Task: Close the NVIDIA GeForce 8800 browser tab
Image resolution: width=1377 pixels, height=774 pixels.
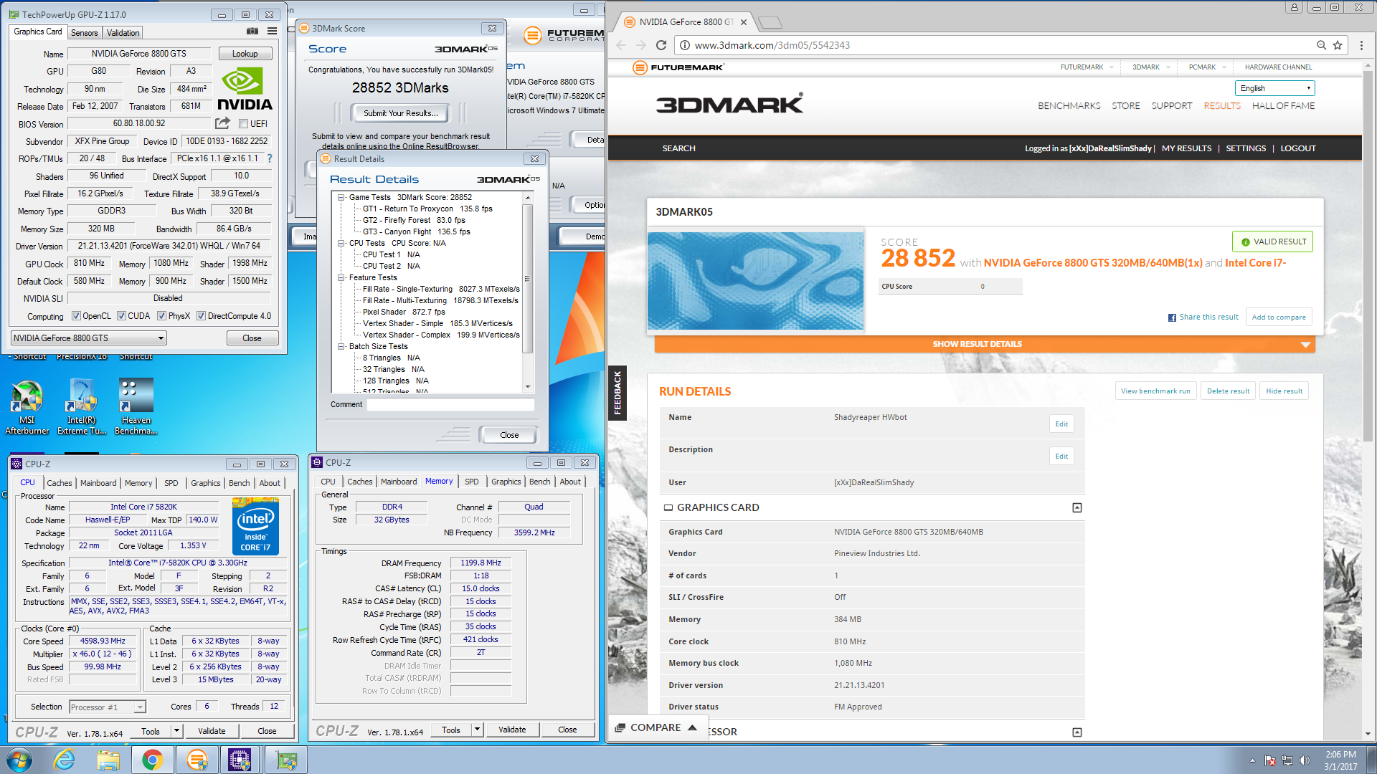Action: (744, 22)
